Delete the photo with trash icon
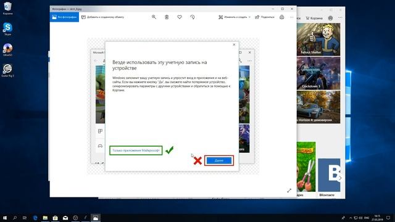Image resolution: width=395 pixels, height=222 pixels. [167, 17]
